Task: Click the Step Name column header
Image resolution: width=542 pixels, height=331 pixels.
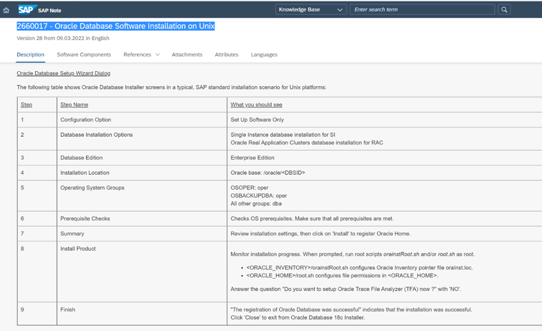Action: pyautogui.click(x=74, y=105)
